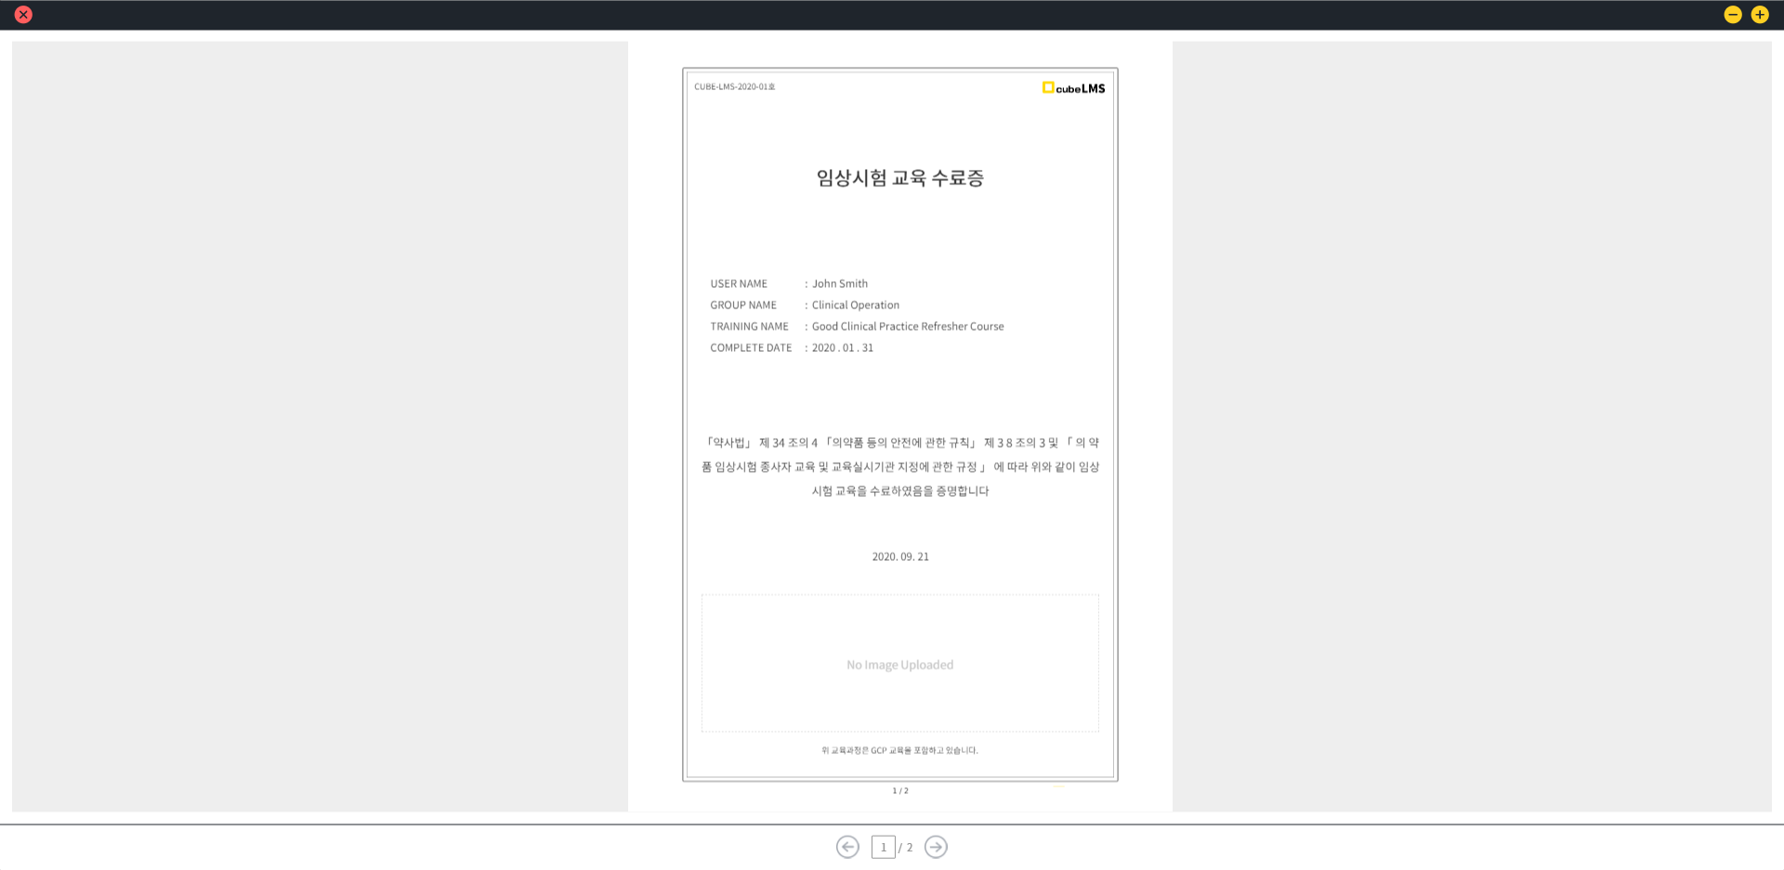Click Good Clinical Practice Refresher Course text
The image size is (1784, 870).
click(907, 327)
